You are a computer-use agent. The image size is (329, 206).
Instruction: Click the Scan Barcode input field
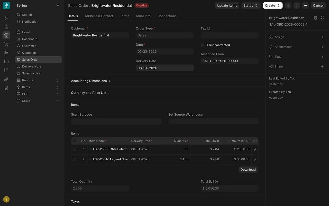(x=116, y=122)
